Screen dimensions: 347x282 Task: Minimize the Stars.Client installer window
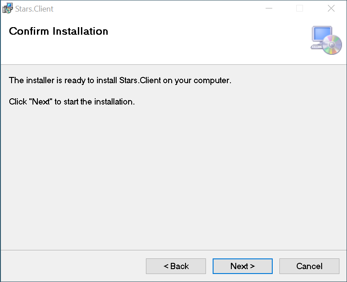(x=269, y=8)
